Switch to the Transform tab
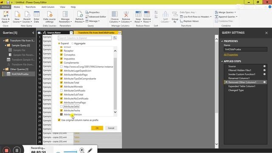This screenshot has height=153, width=272. [x=31, y=7]
